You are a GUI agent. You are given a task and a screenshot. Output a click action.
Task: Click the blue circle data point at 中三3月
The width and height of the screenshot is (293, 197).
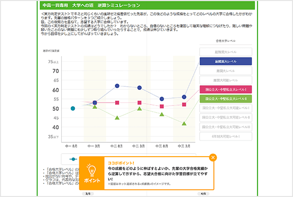(184, 97)
